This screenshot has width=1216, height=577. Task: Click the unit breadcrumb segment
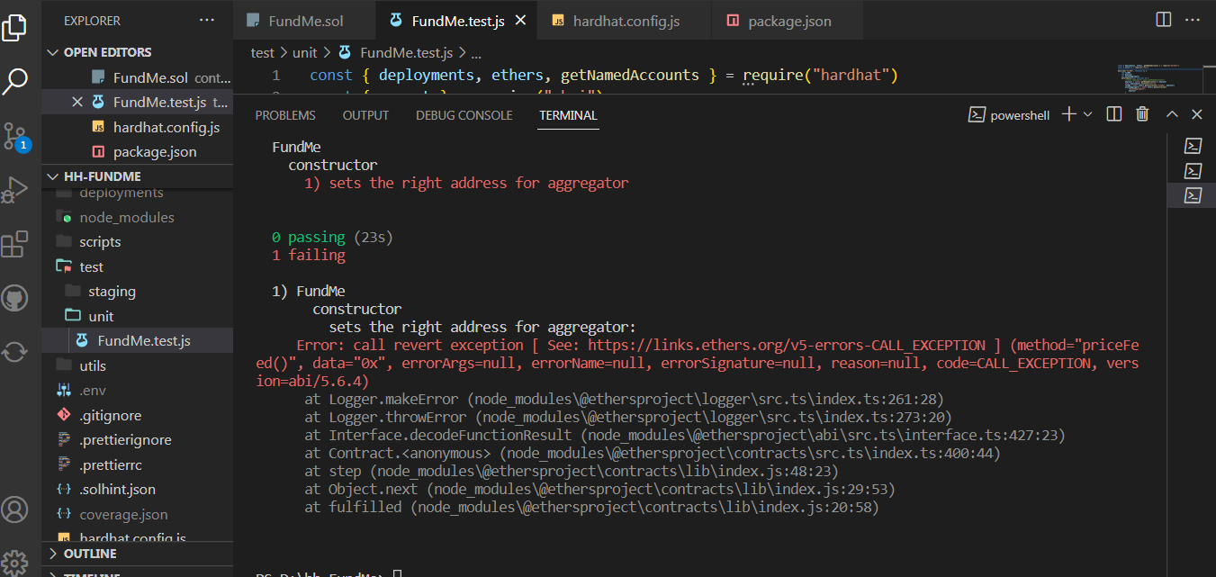[305, 53]
